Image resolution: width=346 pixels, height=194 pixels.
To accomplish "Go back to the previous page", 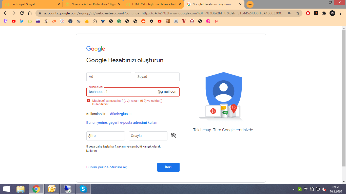I will [6, 13].
